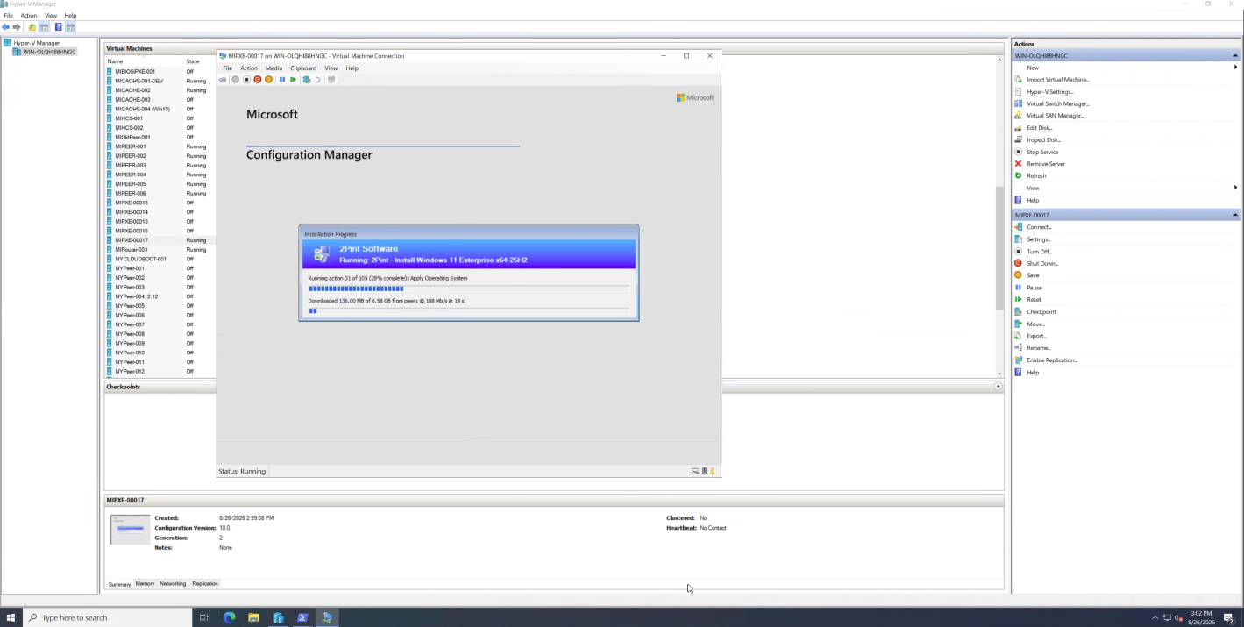Click Refresh in Actions pane
This screenshot has height=627, width=1244.
(1036, 175)
